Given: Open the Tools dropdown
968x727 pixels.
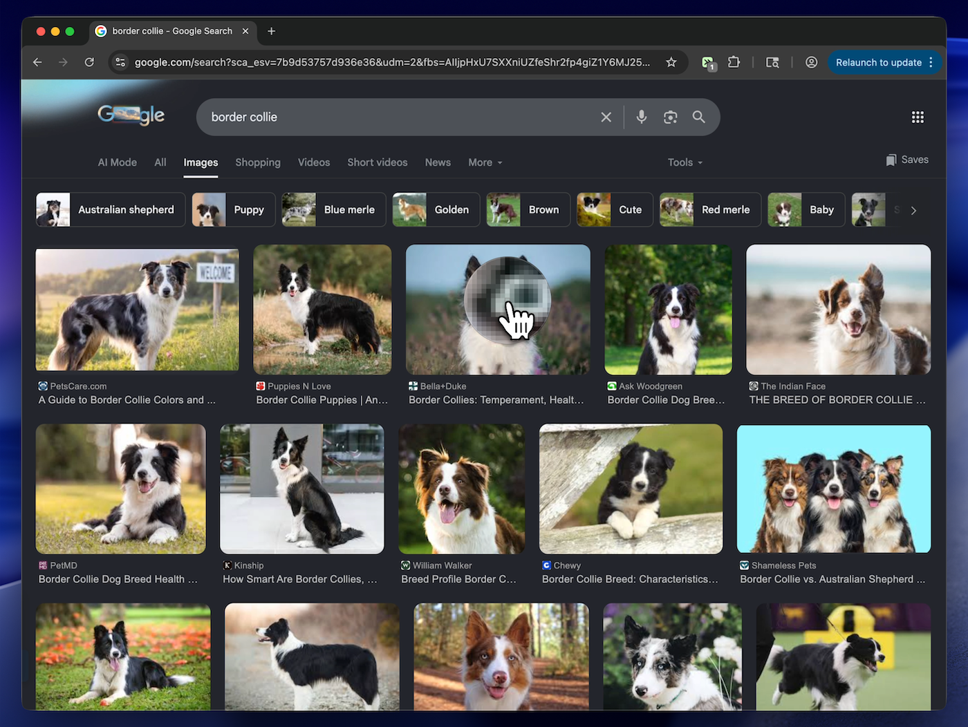Looking at the screenshot, I should tap(685, 162).
